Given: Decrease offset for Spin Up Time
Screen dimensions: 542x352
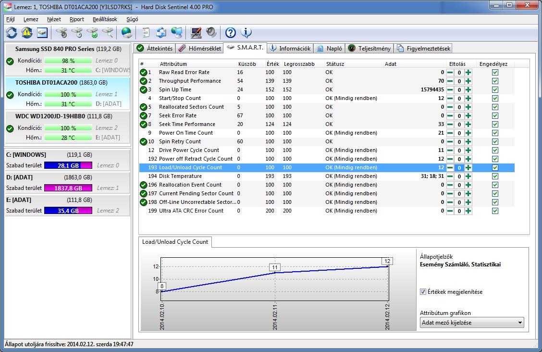Looking at the screenshot, I should 450,89.
